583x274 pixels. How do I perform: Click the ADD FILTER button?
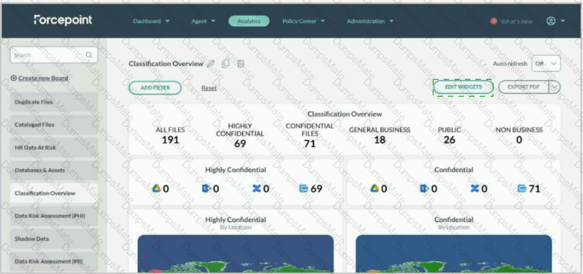[x=155, y=88]
